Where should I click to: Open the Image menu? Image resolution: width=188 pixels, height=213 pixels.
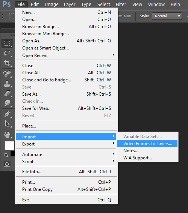click(52, 4)
